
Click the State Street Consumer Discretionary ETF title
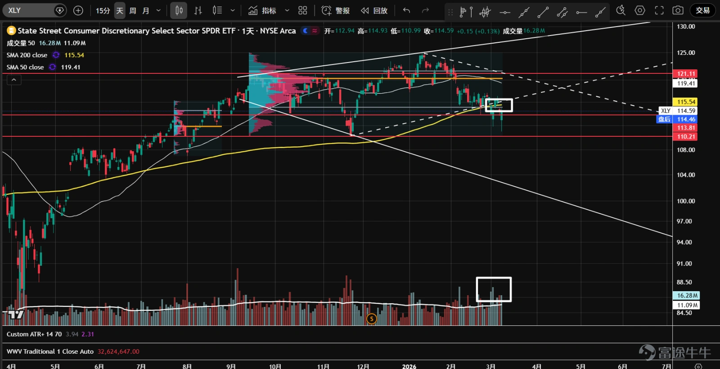[157, 31]
